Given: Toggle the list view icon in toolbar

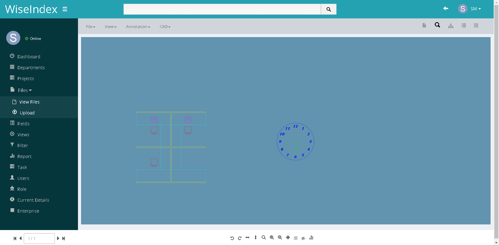Looking at the screenshot, I should click(464, 26).
